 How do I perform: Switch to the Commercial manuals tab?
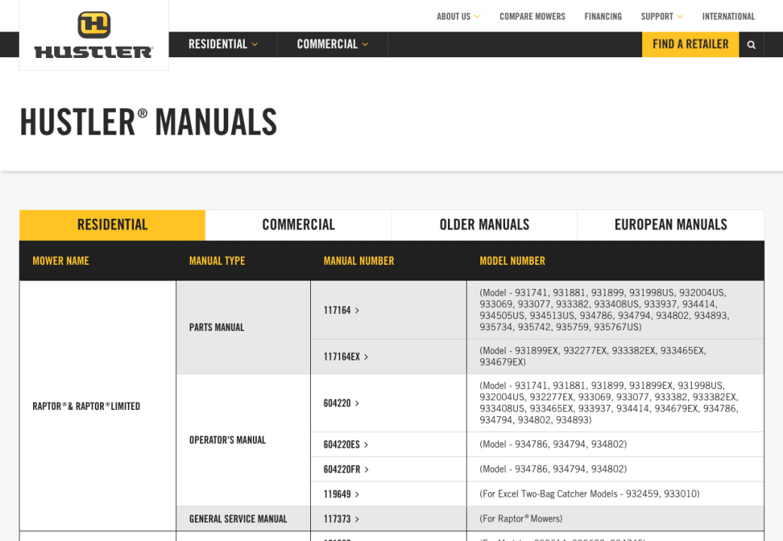pyautogui.click(x=298, y=225)
